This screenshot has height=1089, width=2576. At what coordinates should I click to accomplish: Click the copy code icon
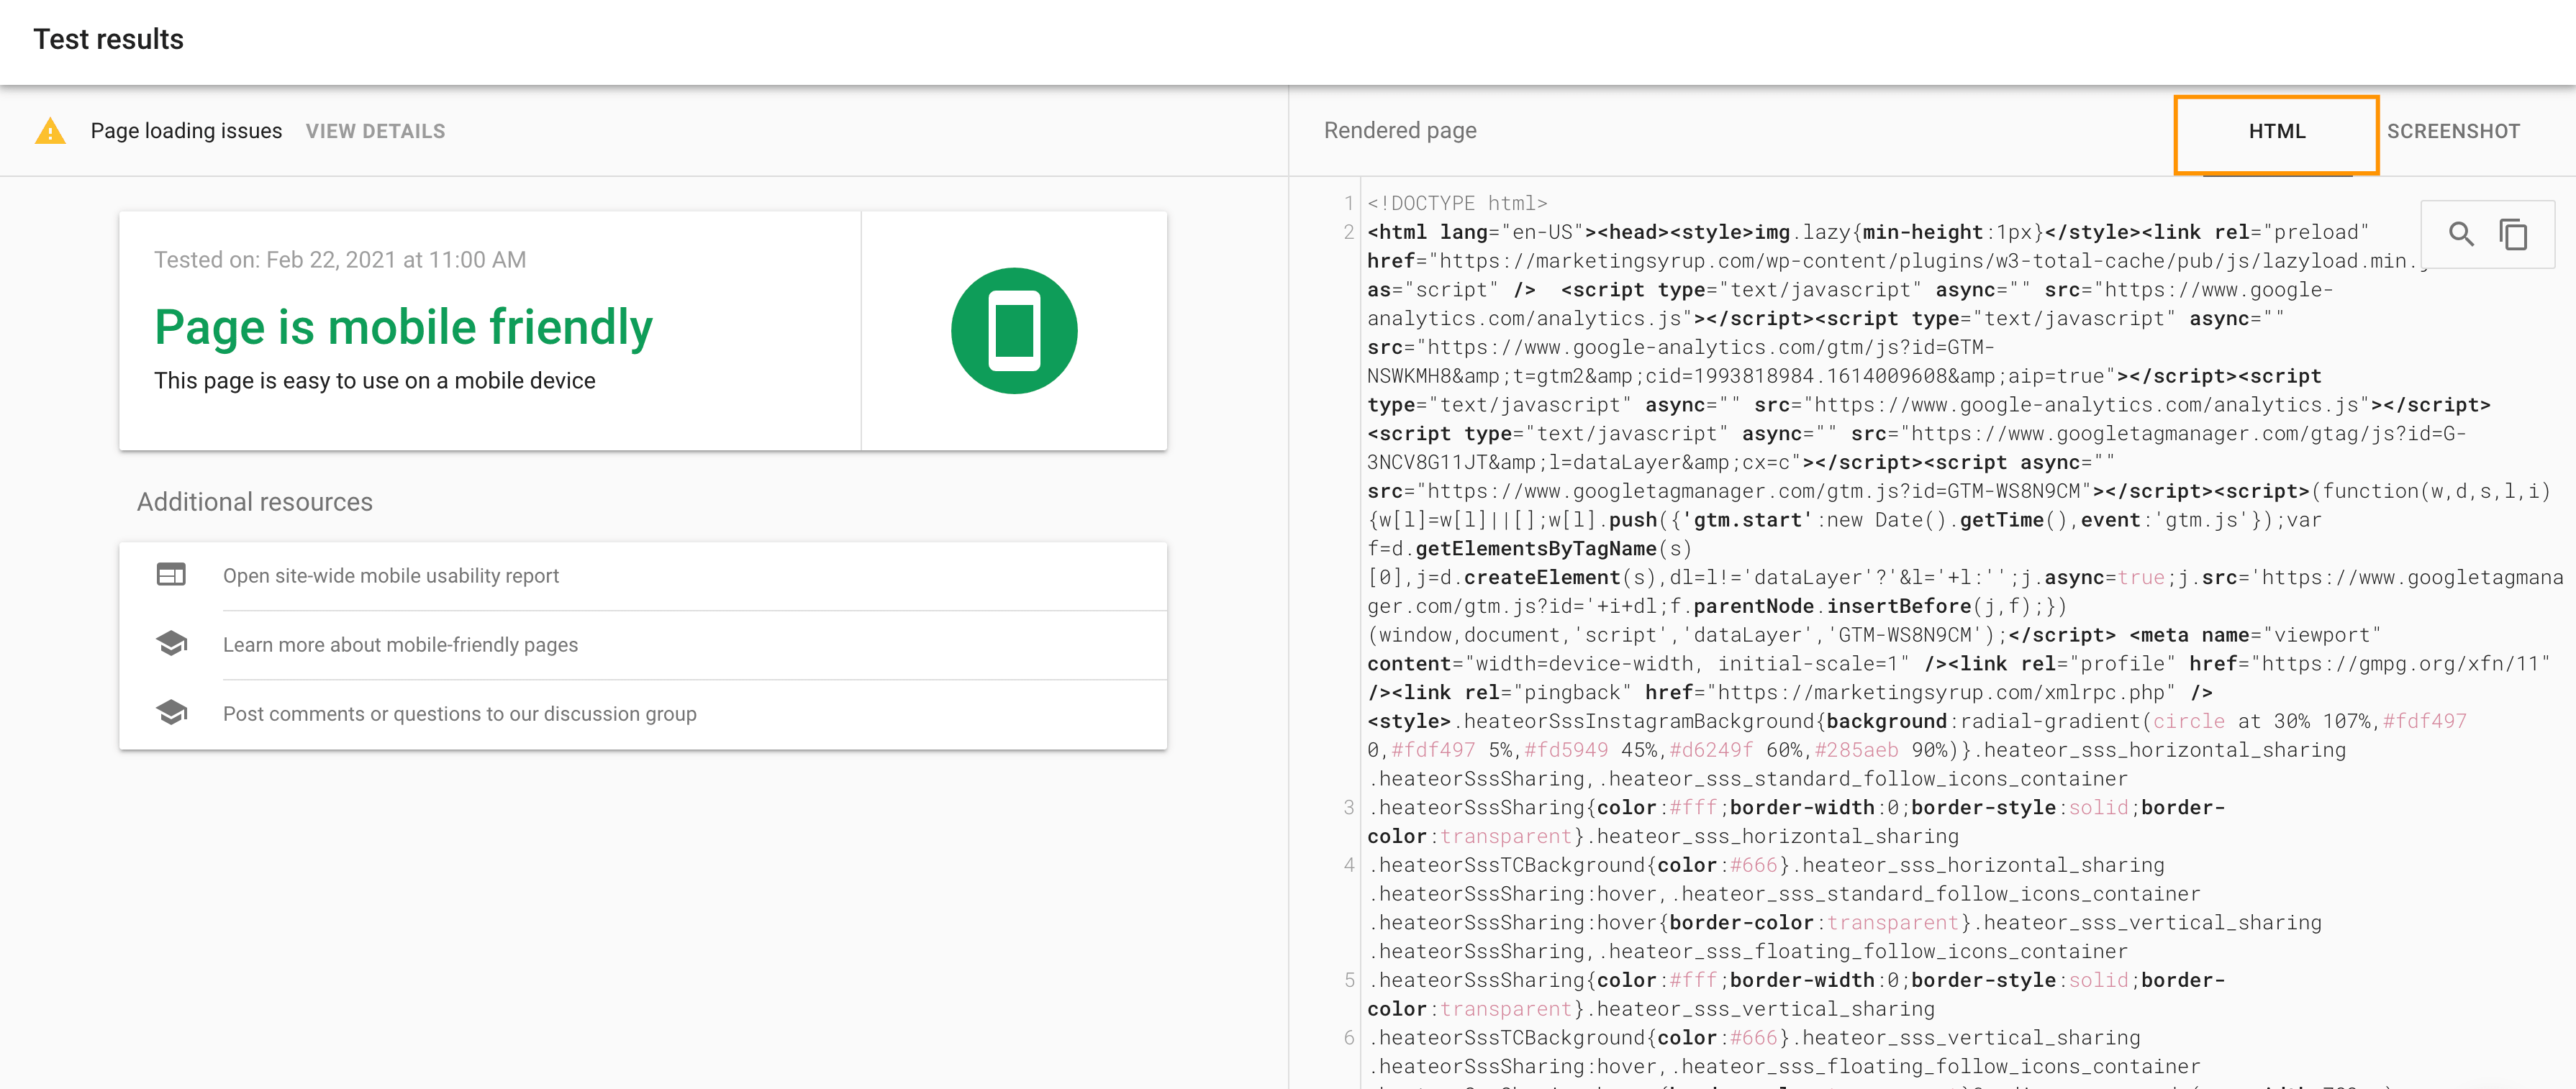(2514, 233)
